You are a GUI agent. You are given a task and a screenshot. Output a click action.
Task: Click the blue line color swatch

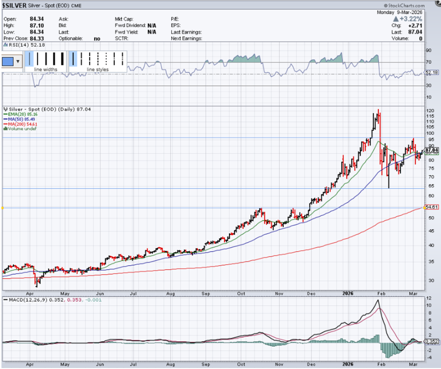8,62
